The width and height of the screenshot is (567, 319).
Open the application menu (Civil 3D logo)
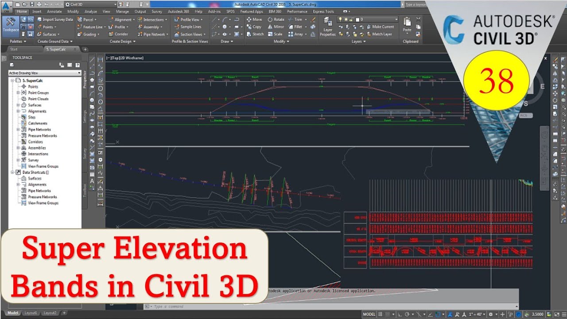[x=6, y=6]
